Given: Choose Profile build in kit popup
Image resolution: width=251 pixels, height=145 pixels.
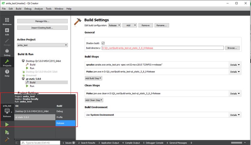Looking at the screenshot, I should click(x=66, y=117).
